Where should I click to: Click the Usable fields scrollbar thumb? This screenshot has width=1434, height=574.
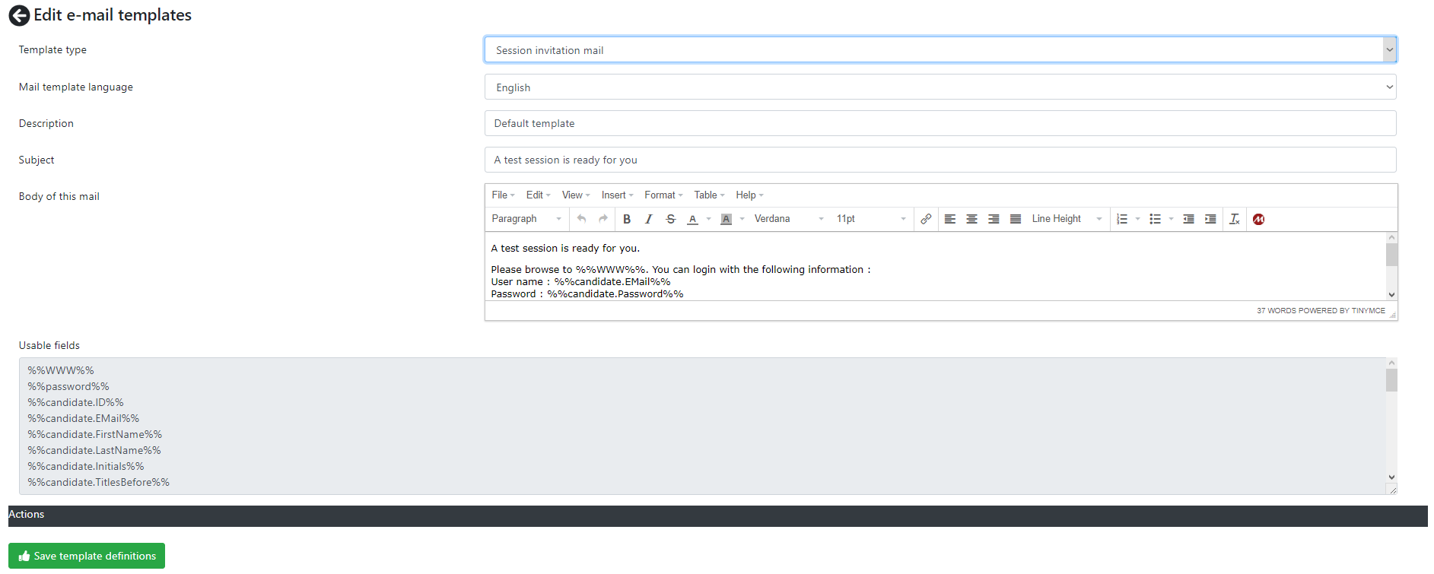pyautogui.click(x=1391, y=379)
